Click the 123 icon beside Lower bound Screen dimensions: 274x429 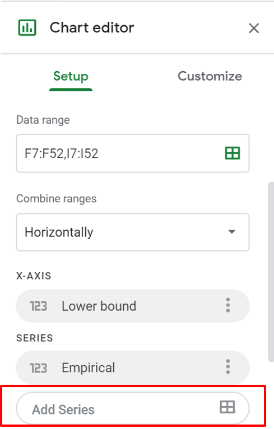click(x=39, y=306)
